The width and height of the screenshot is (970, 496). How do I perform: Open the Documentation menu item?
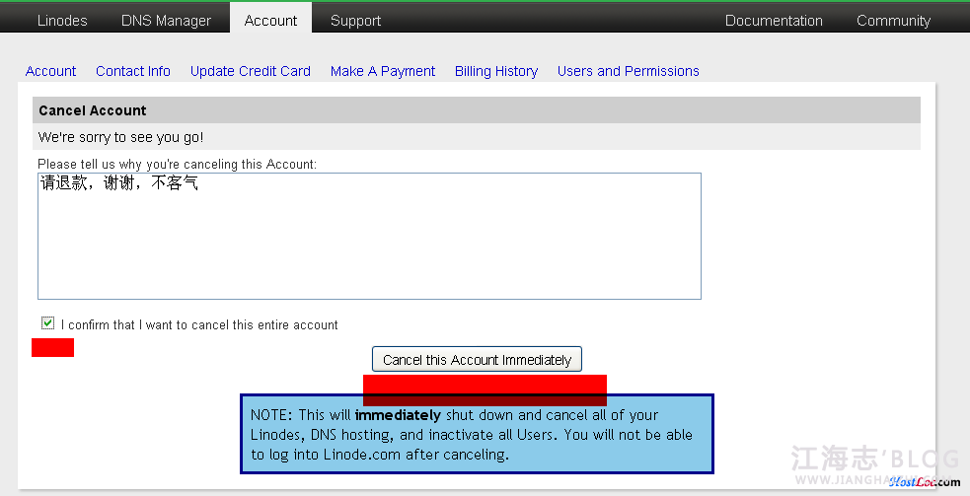coord(774,20)
